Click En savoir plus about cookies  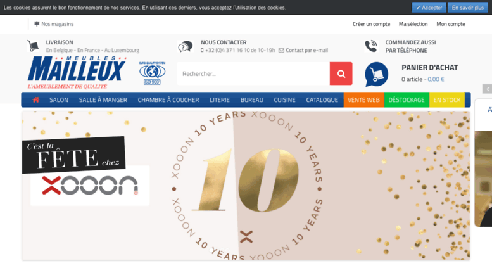[467, 7]
